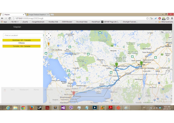This screenshot has width=174, height=123.
Task: Open the HandsFread bookmark
Action: click(94, 22)
